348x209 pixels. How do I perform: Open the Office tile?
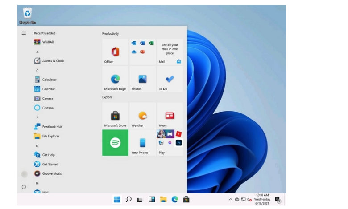115,52
